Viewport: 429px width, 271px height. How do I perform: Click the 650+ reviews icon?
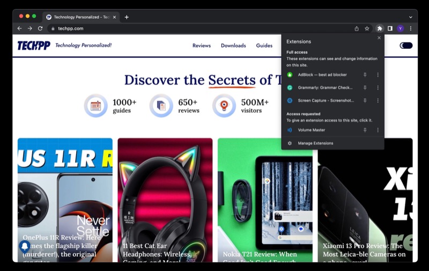tap(161, 106)
